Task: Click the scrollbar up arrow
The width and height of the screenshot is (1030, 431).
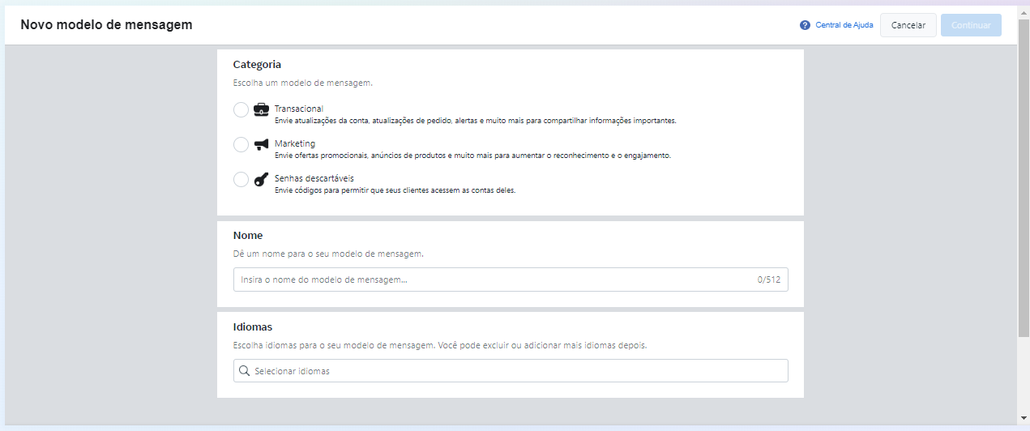Action: [x=1024, y=12]
